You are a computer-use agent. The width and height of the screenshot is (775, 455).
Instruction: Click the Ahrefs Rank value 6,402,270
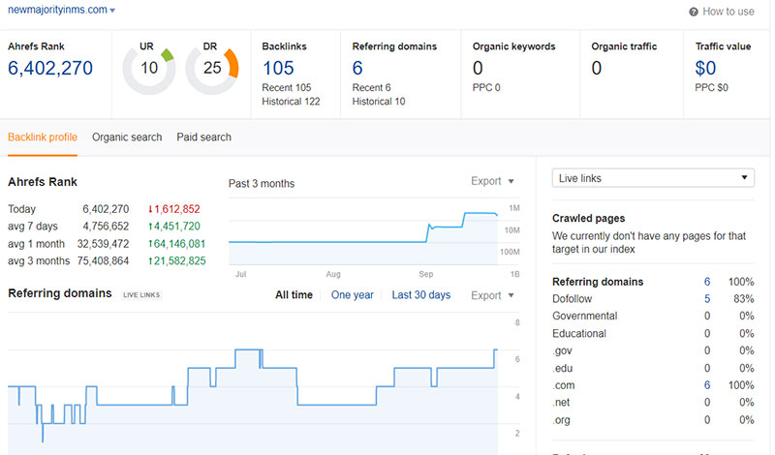[x=50, y=68]
